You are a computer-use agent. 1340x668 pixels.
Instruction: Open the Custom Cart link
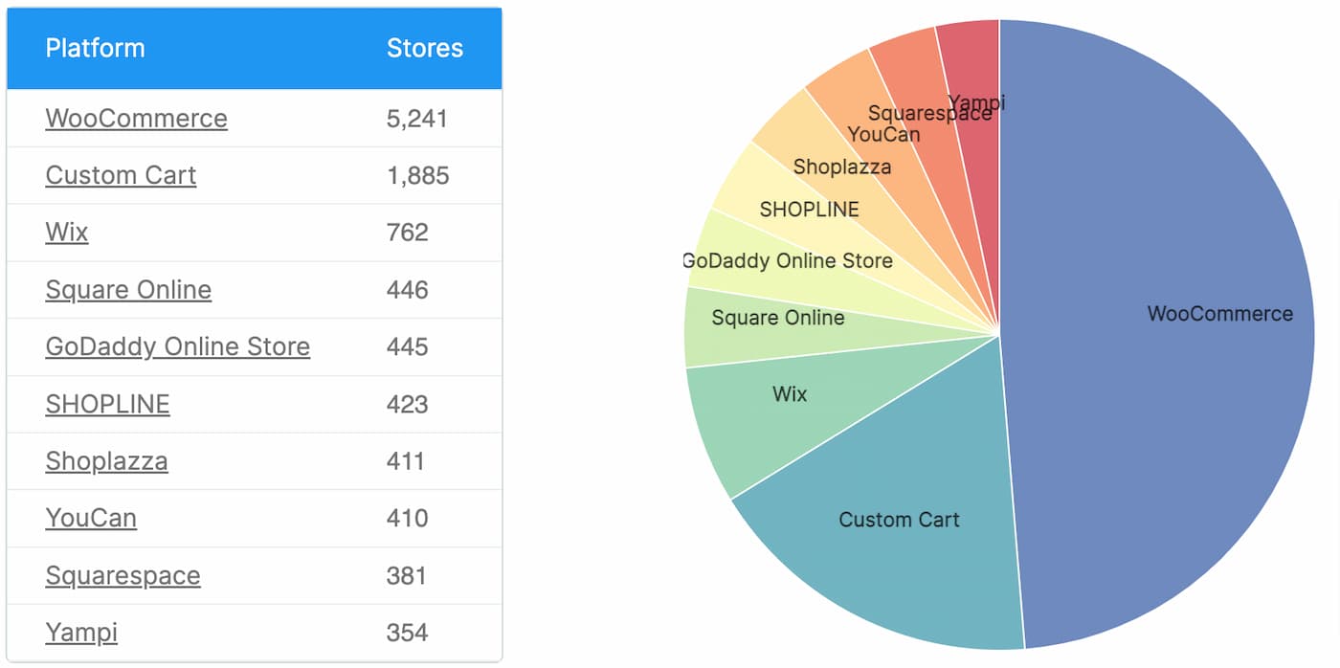tap(121, 175)
